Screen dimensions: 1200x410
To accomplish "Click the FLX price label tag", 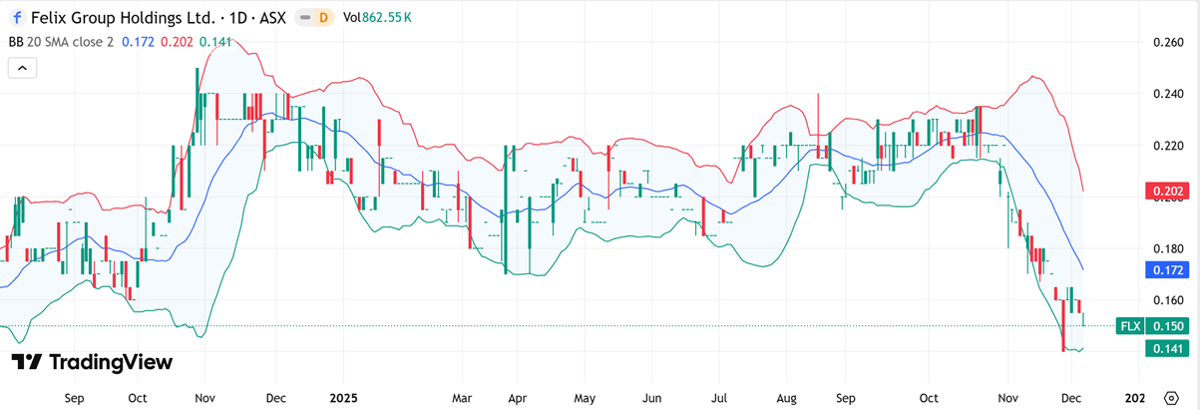I will click(1130, 326).
